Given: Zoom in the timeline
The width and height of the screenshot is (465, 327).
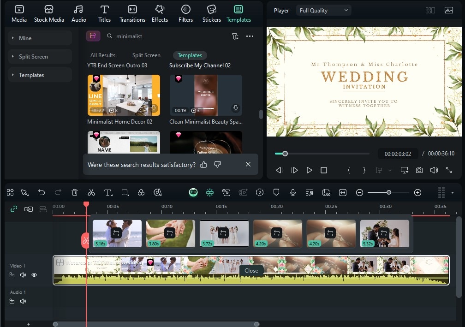Looking at the screenshot, I should click(417, 193).
